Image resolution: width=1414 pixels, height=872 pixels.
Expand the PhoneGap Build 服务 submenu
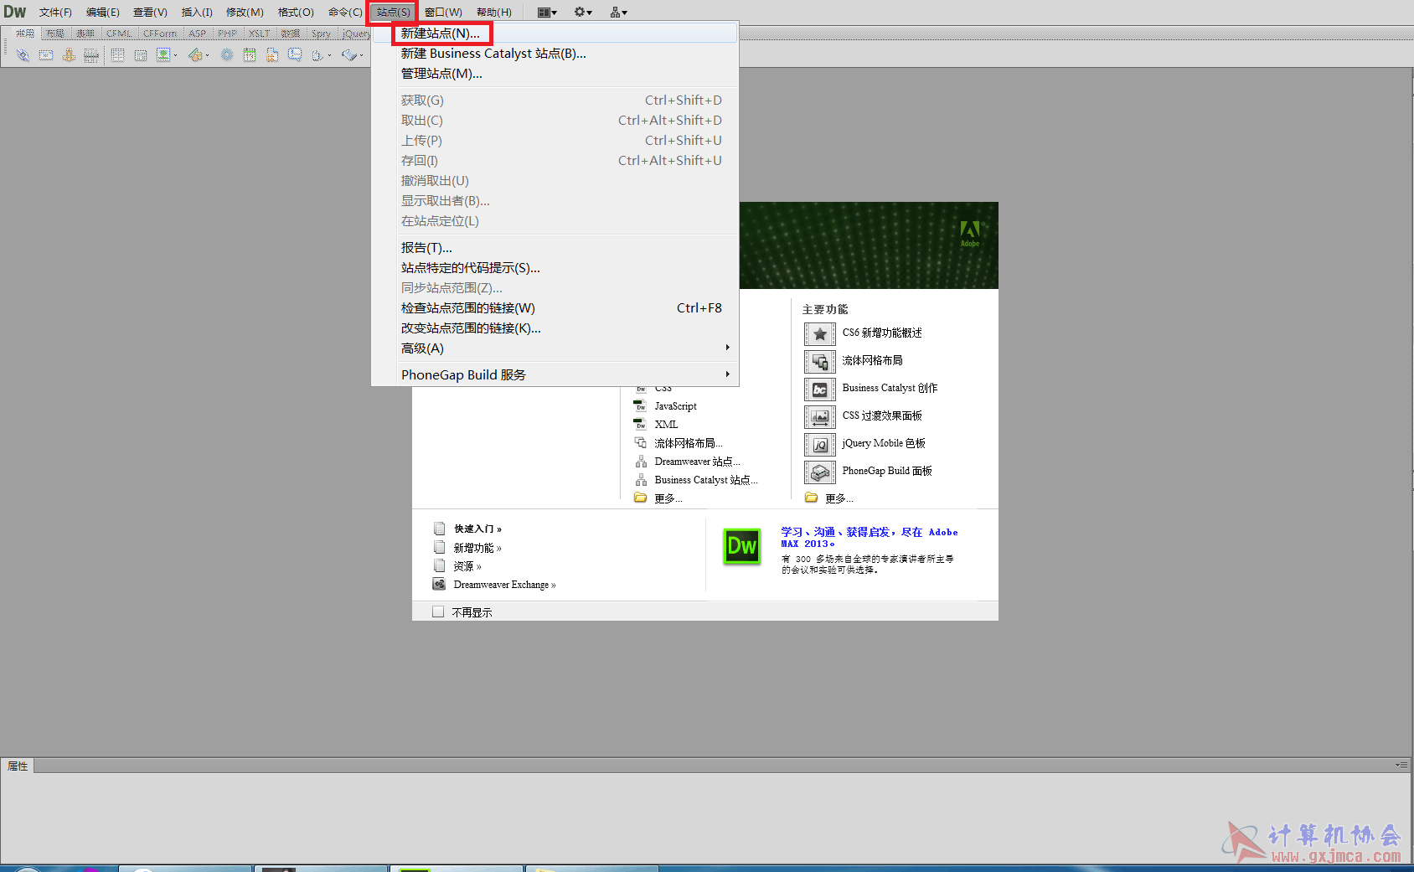pyautogui.click(x=555, y=374)
